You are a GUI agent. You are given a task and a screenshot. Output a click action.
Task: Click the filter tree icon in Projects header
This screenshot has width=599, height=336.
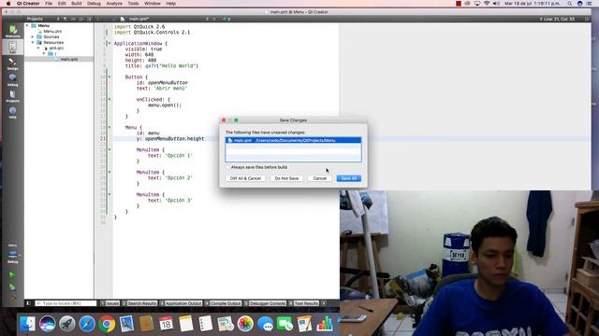pos(66,19)
